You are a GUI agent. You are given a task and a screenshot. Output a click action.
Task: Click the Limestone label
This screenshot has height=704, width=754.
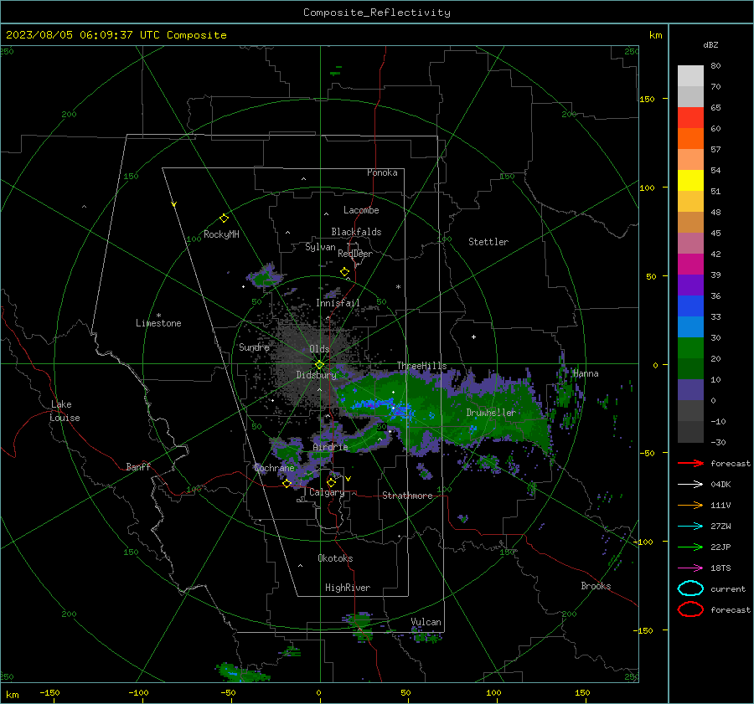[x=158, y=323]
